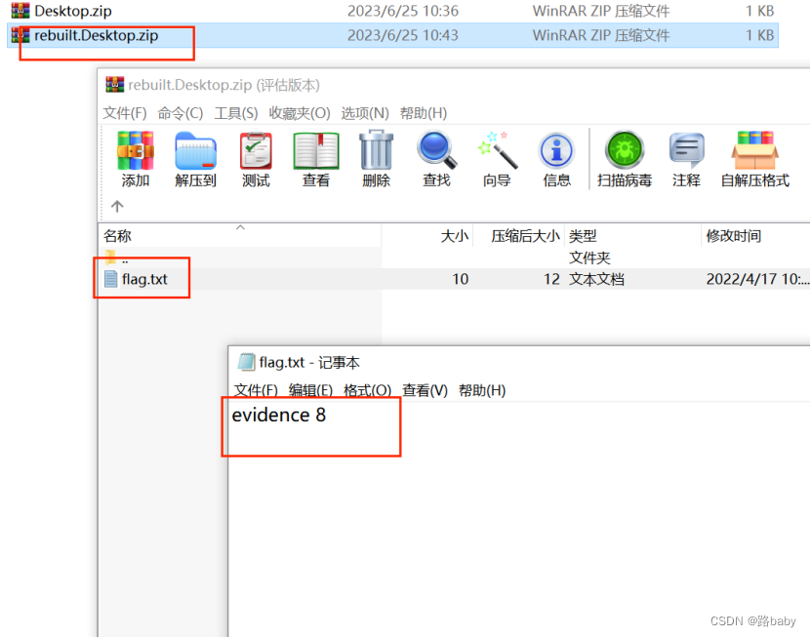
Task: Show archive 信息 (Info) icon
Action: pos(556,150)
